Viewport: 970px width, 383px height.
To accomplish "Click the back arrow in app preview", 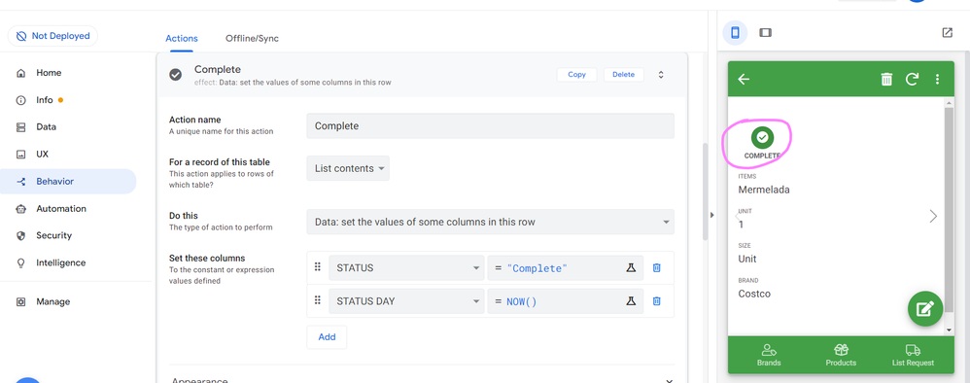I will click(x=745, y=79).
